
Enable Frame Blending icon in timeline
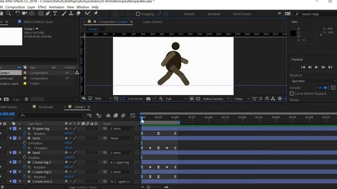click(116, 115)
